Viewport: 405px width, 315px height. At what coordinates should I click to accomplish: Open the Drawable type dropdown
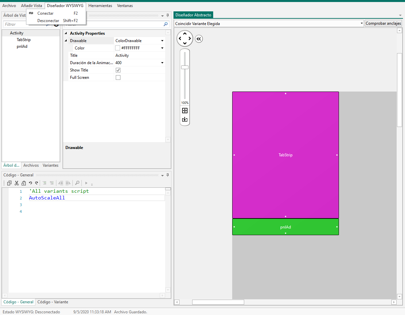tap(162, 41)
